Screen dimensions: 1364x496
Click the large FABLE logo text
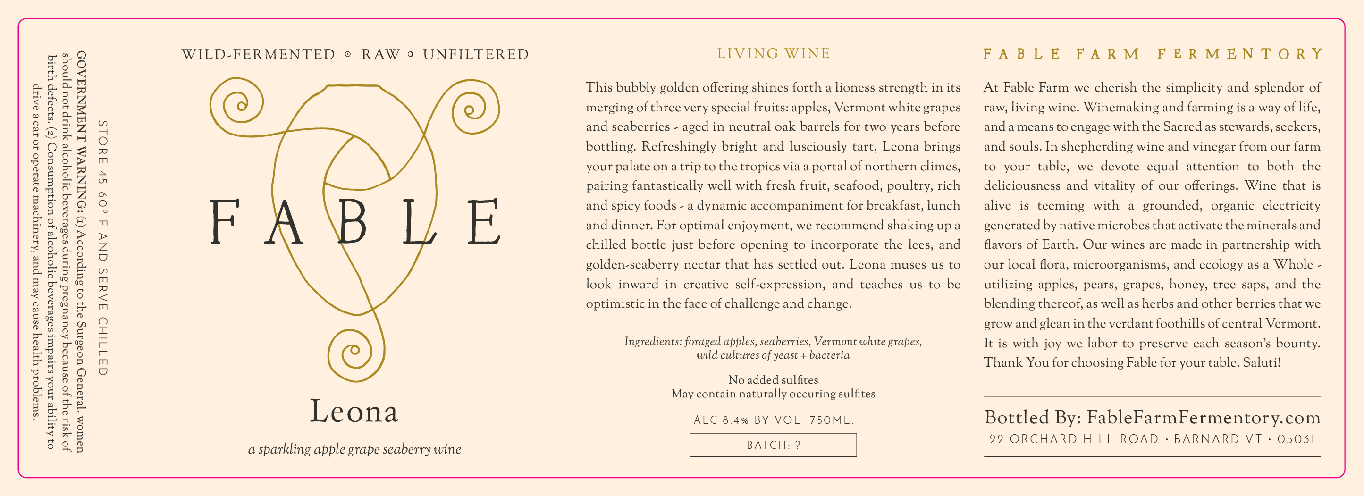coord(355,222)
